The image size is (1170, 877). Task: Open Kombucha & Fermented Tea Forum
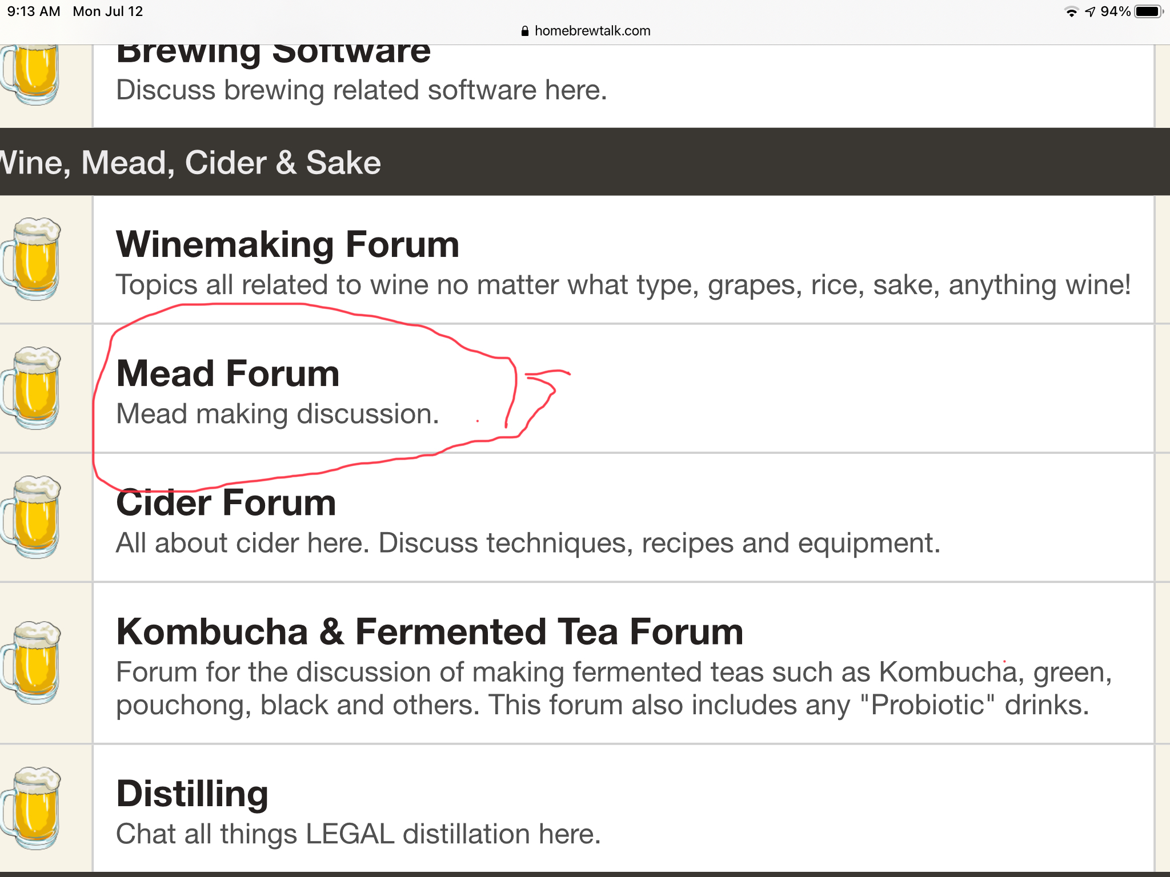pos(430,631)
